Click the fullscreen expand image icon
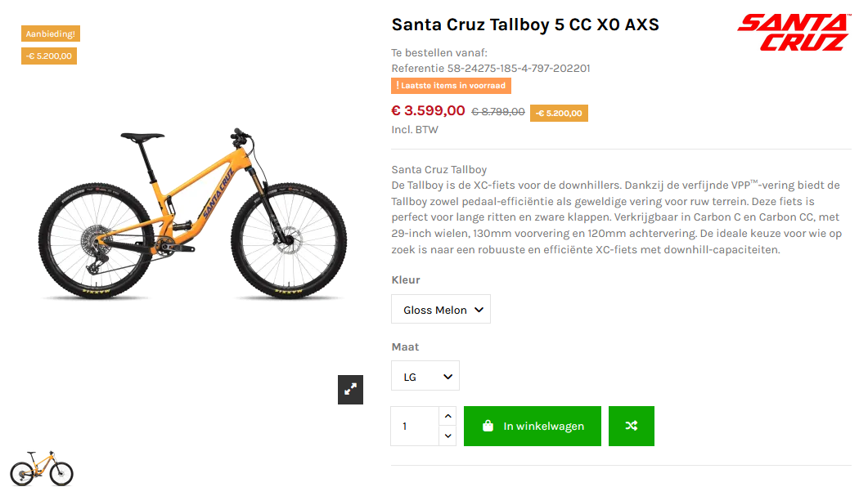Screen dimensions: 859x496 pyautogui.click(x=350, y=390)
